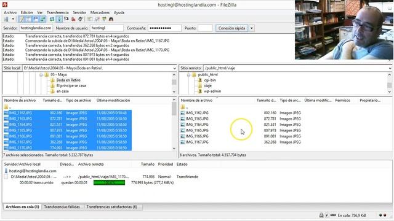Screen dimensions: 394x221
Task: Select Boda en Retiro local folder
Action: 68,80
